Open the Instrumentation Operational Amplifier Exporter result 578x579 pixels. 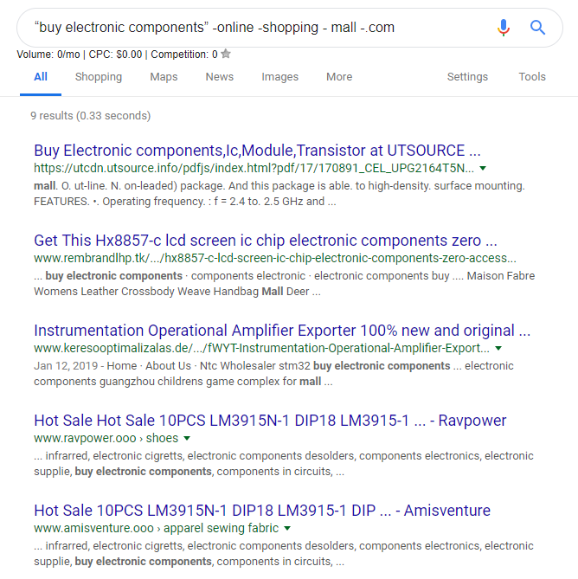282,331
